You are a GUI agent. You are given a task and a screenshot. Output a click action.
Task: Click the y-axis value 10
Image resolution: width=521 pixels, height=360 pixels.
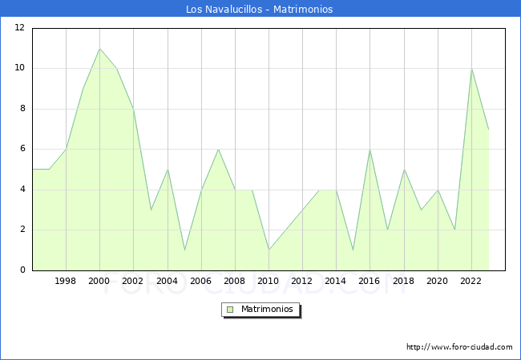click(x=19, y=68)
